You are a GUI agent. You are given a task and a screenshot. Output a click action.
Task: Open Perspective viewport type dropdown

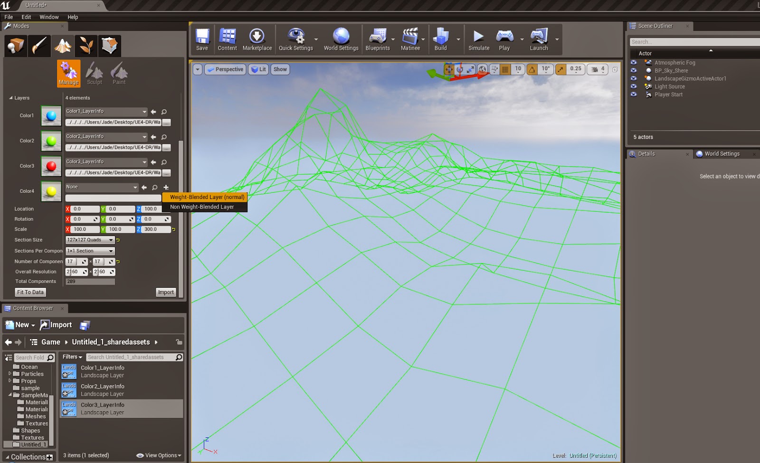click(x=226, y=69)
